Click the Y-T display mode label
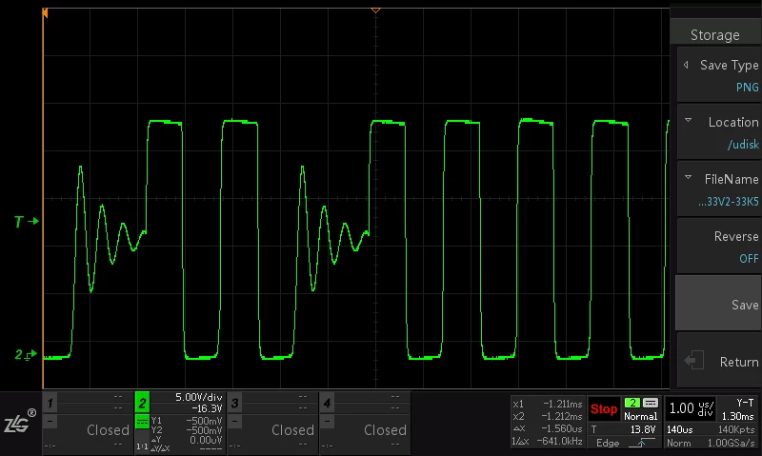 click(745, 403)
